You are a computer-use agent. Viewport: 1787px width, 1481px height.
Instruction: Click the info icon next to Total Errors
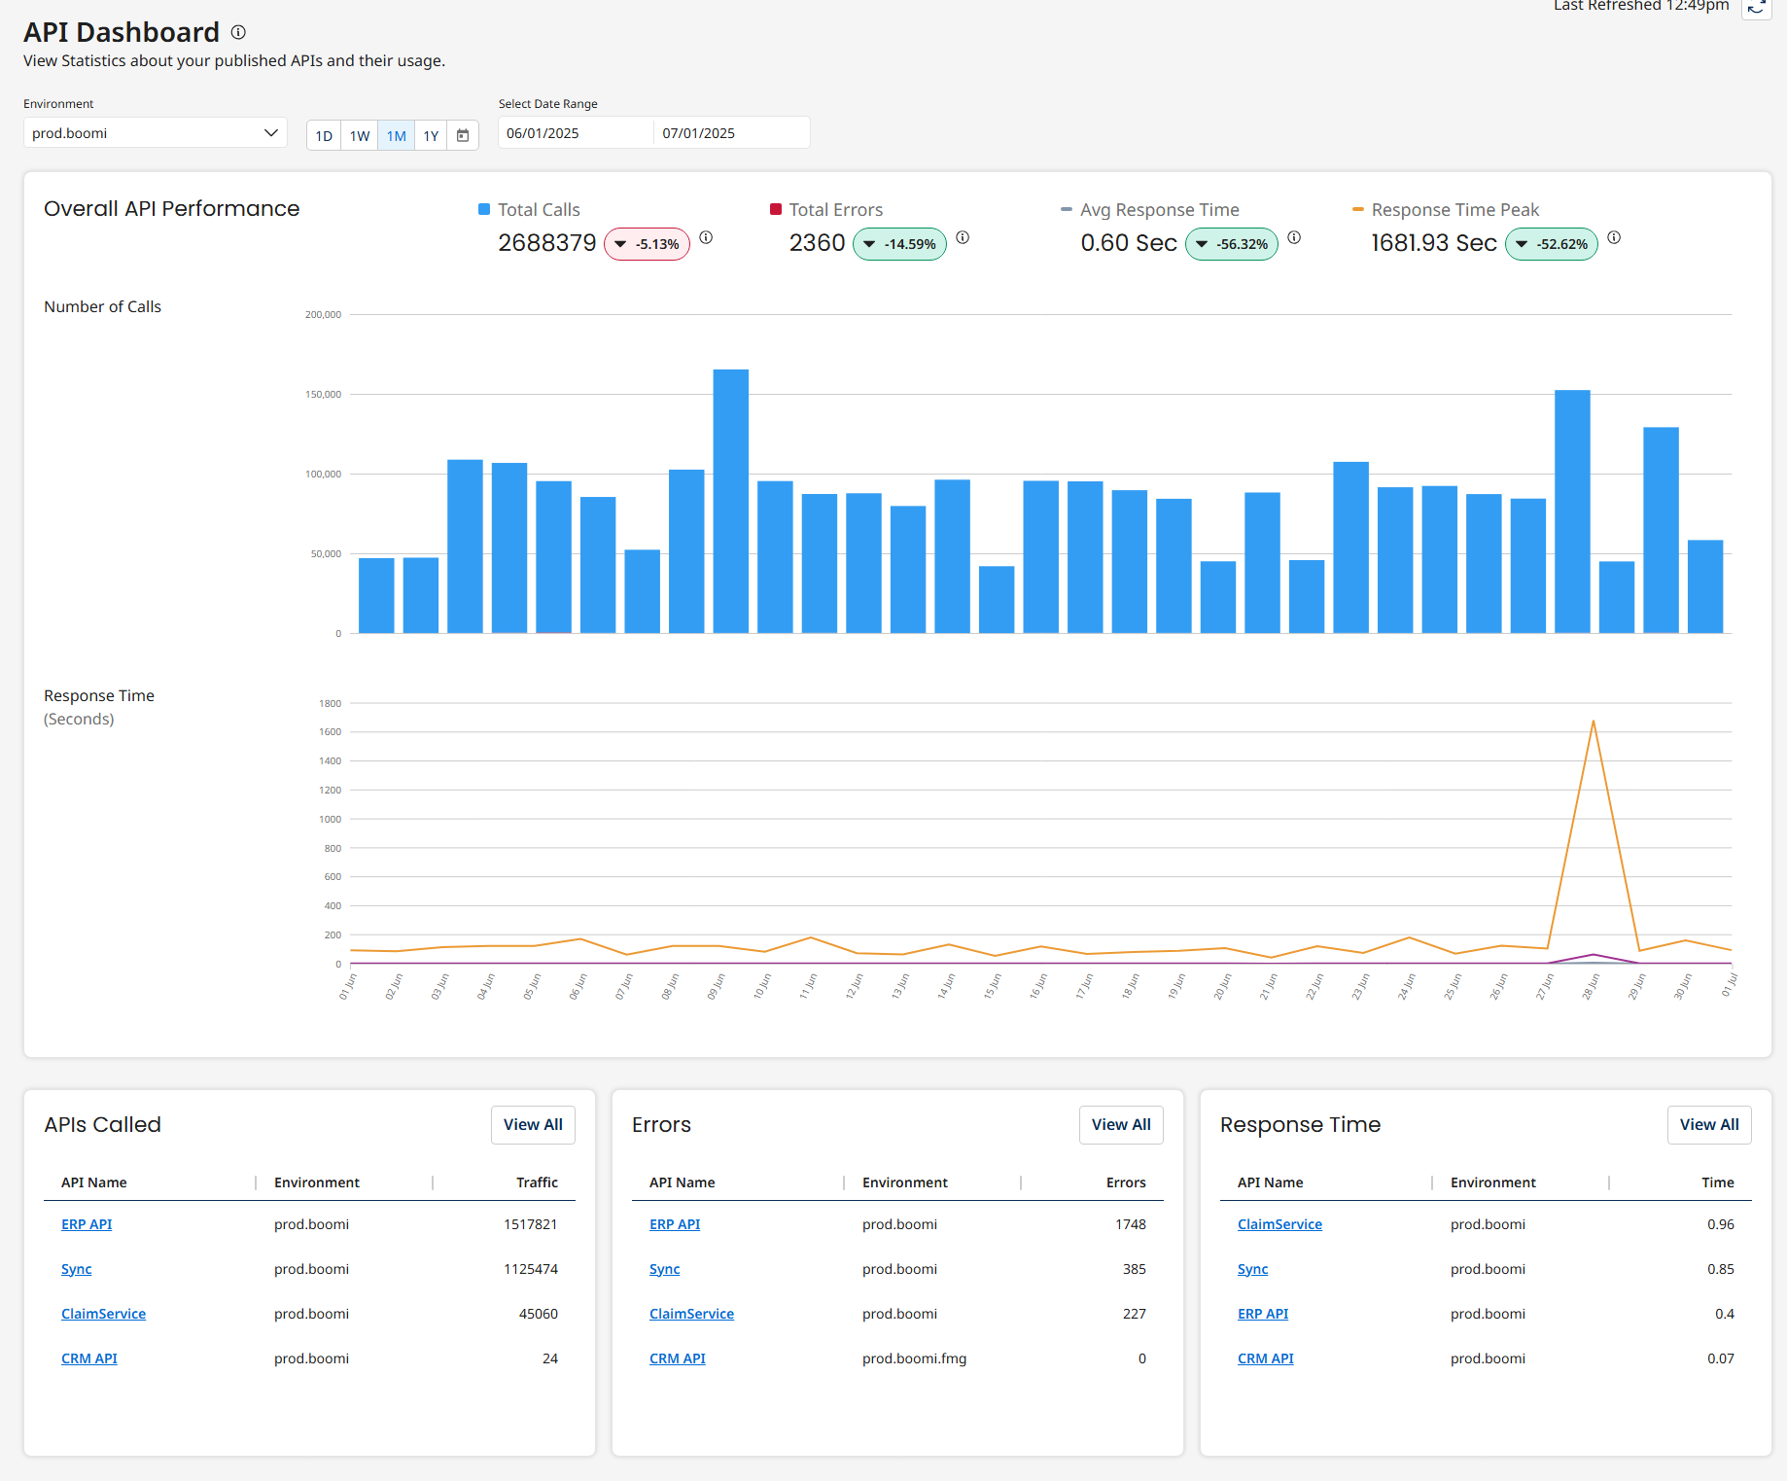tap(963, 237)
